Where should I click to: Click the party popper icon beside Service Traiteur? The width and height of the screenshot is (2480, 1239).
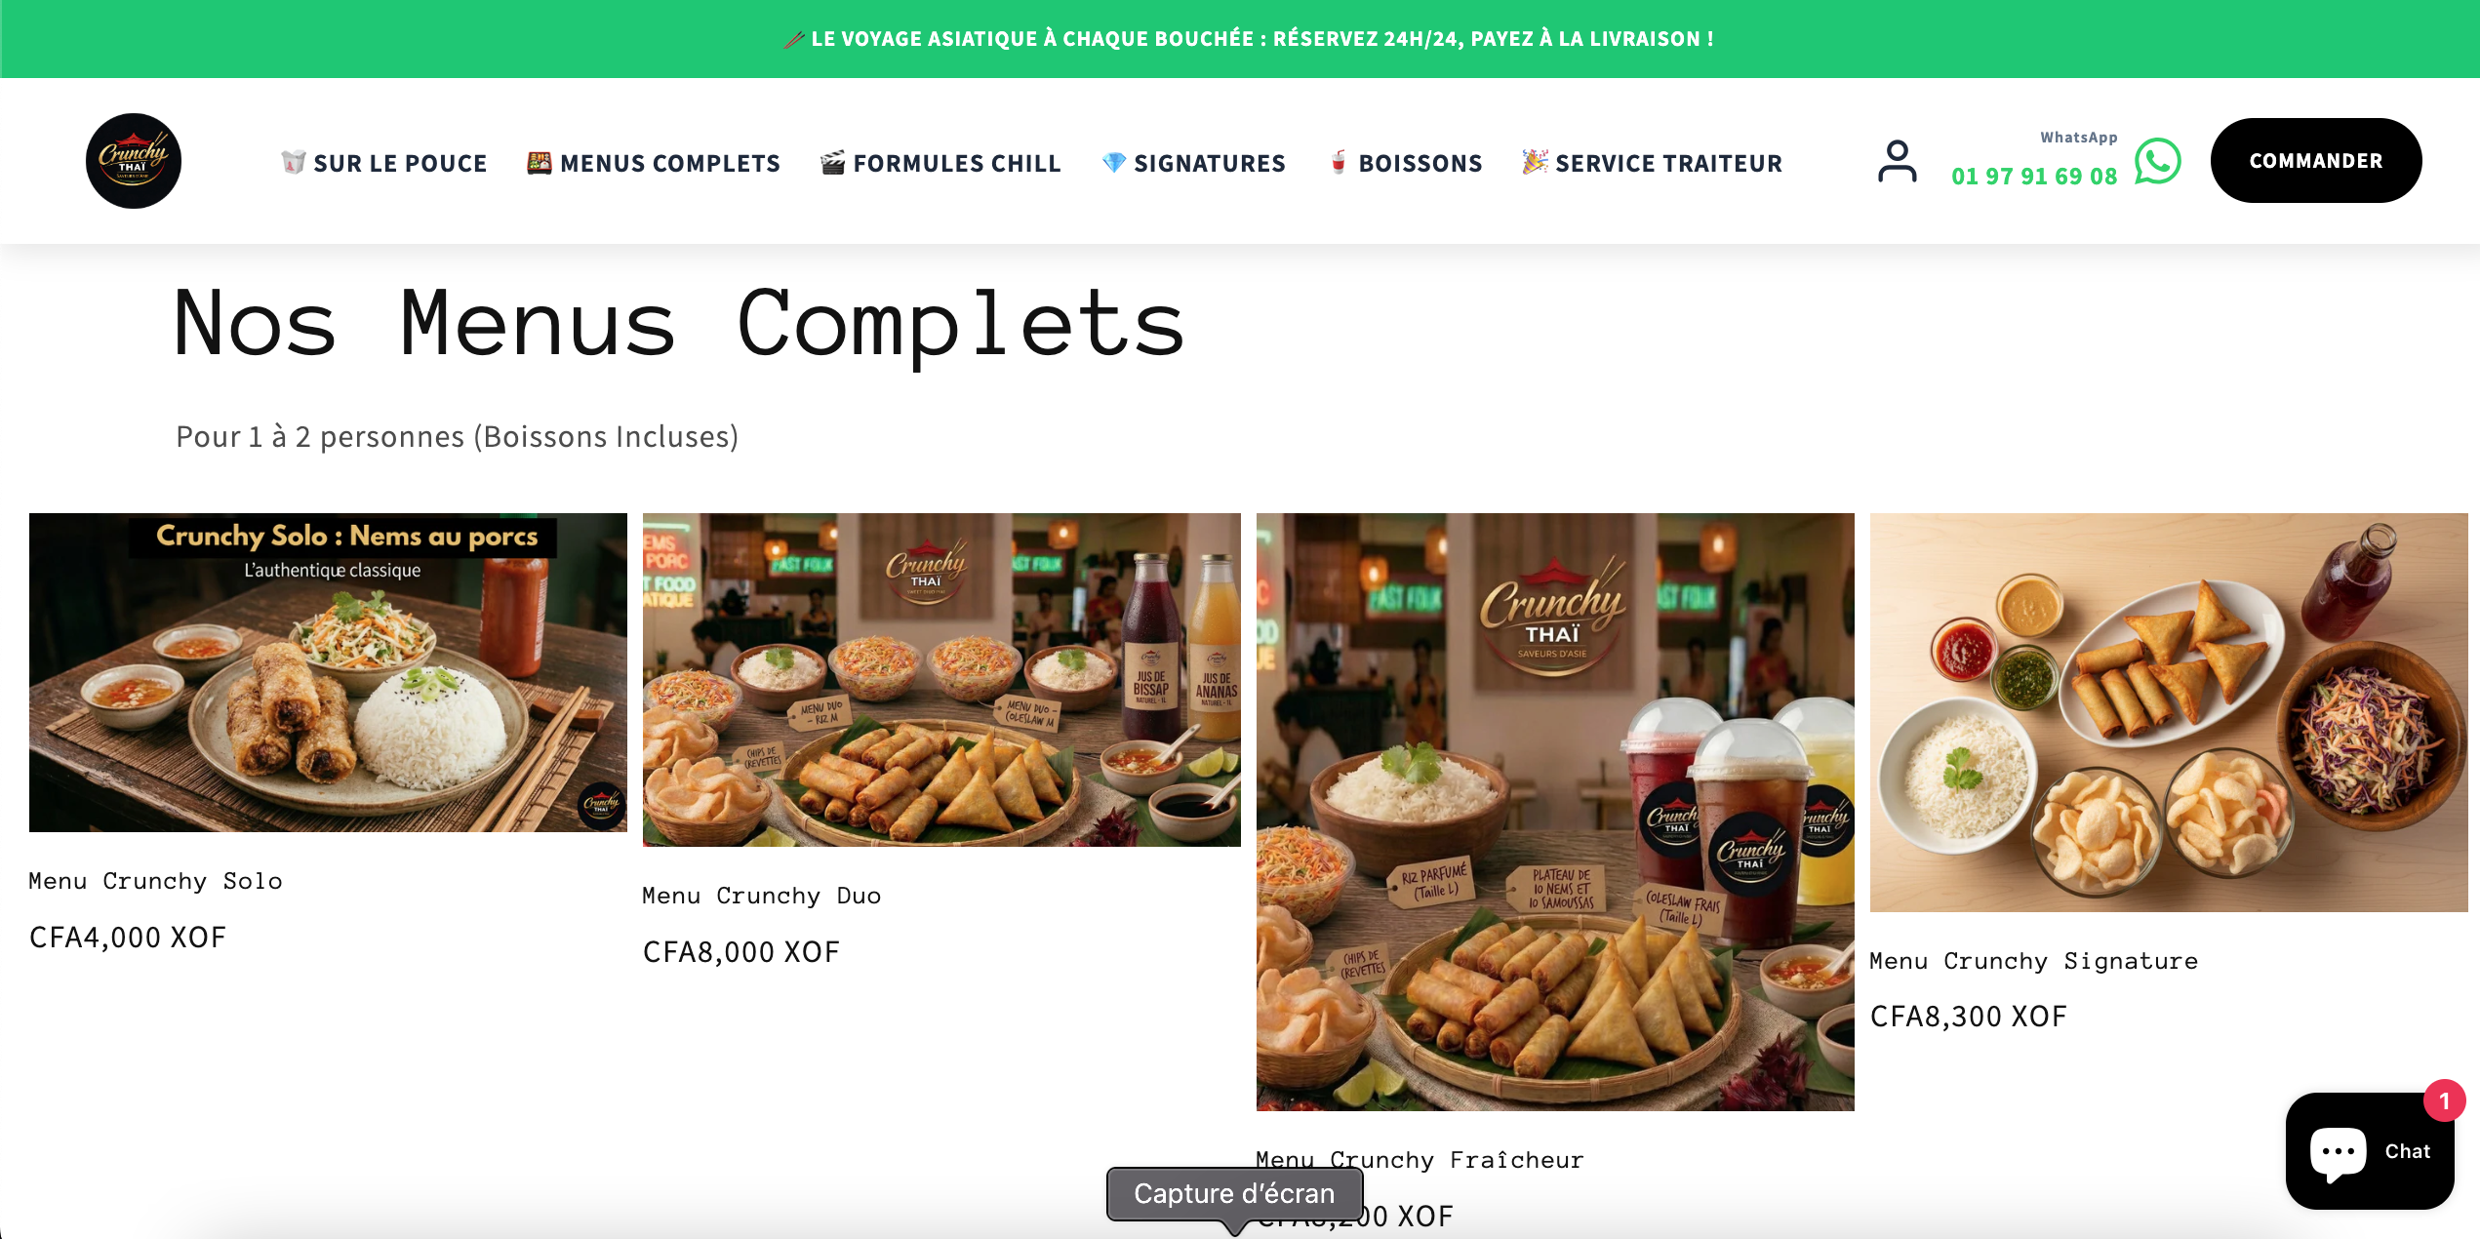(1535, 162)
